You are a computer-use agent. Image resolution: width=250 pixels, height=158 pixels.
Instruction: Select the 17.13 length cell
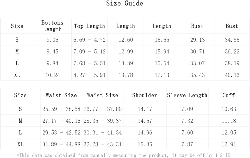coord(162,75)
